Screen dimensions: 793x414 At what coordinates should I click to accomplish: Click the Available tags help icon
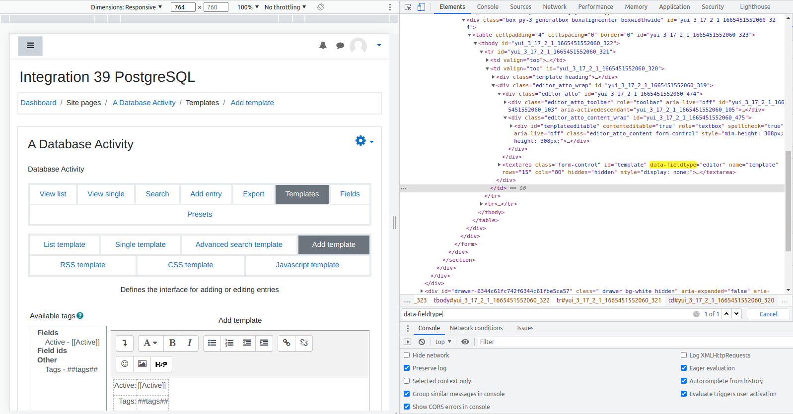[x=80, y=315]
